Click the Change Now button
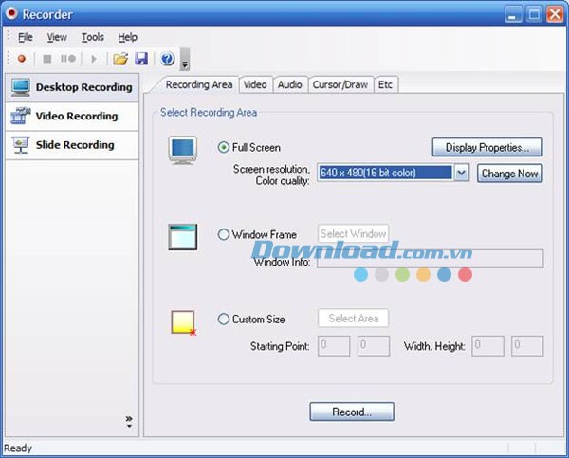The image size is (569, 458). click(x=509, y=174)
